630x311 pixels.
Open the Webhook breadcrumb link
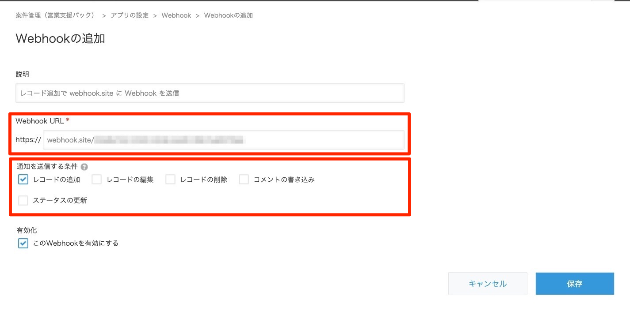click(176, 15)
